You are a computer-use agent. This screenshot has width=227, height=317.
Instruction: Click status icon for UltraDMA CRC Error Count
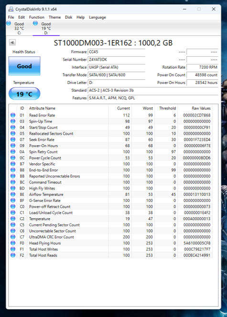coord(13,236)
